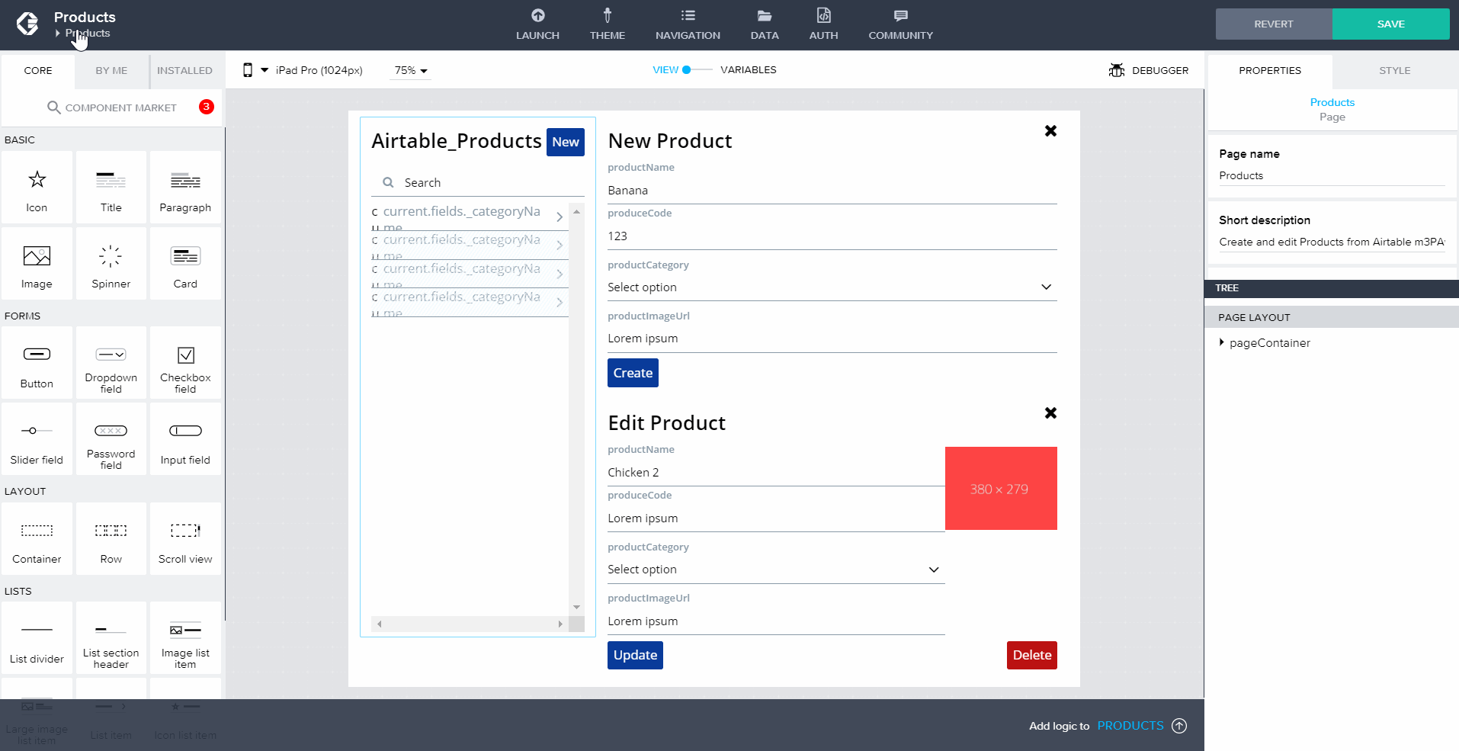Screen dimensions: 1459x751
Task: Open the Debugger
Action: pos(1149,70)
